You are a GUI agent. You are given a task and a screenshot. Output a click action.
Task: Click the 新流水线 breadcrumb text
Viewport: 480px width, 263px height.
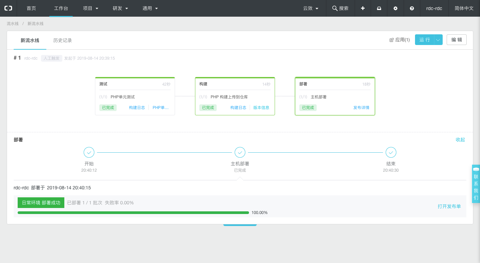(35, 24)
